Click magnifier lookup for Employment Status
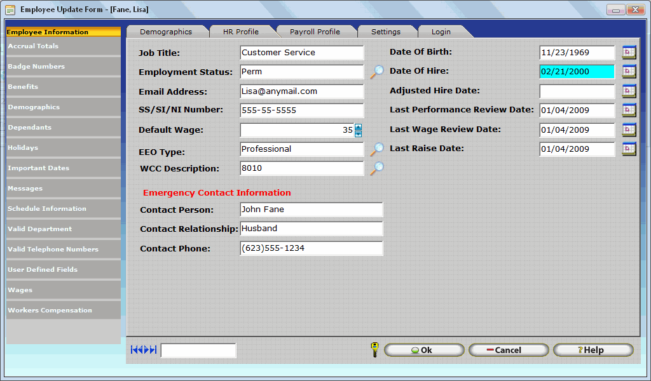651x381 pixels. 377,72
